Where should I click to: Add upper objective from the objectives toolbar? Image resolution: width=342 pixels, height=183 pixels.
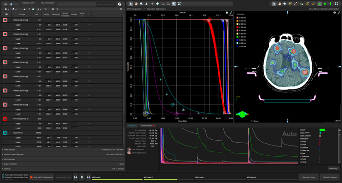click(x=24, y=9)
